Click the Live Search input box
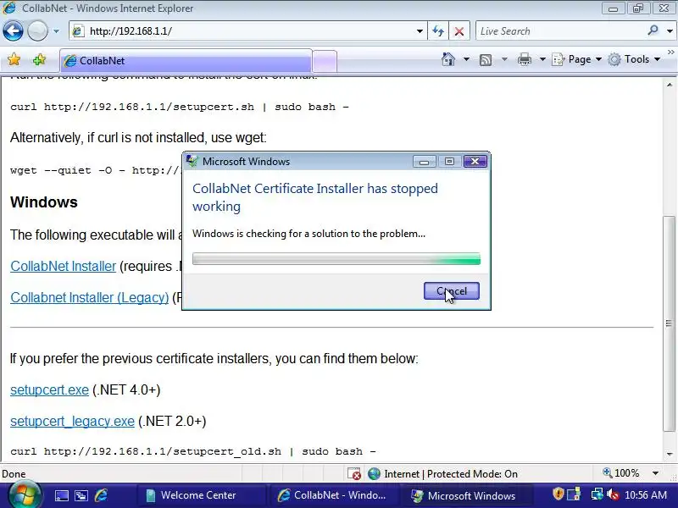The width and height of the screenshot is (678, 508). point(560,31)
